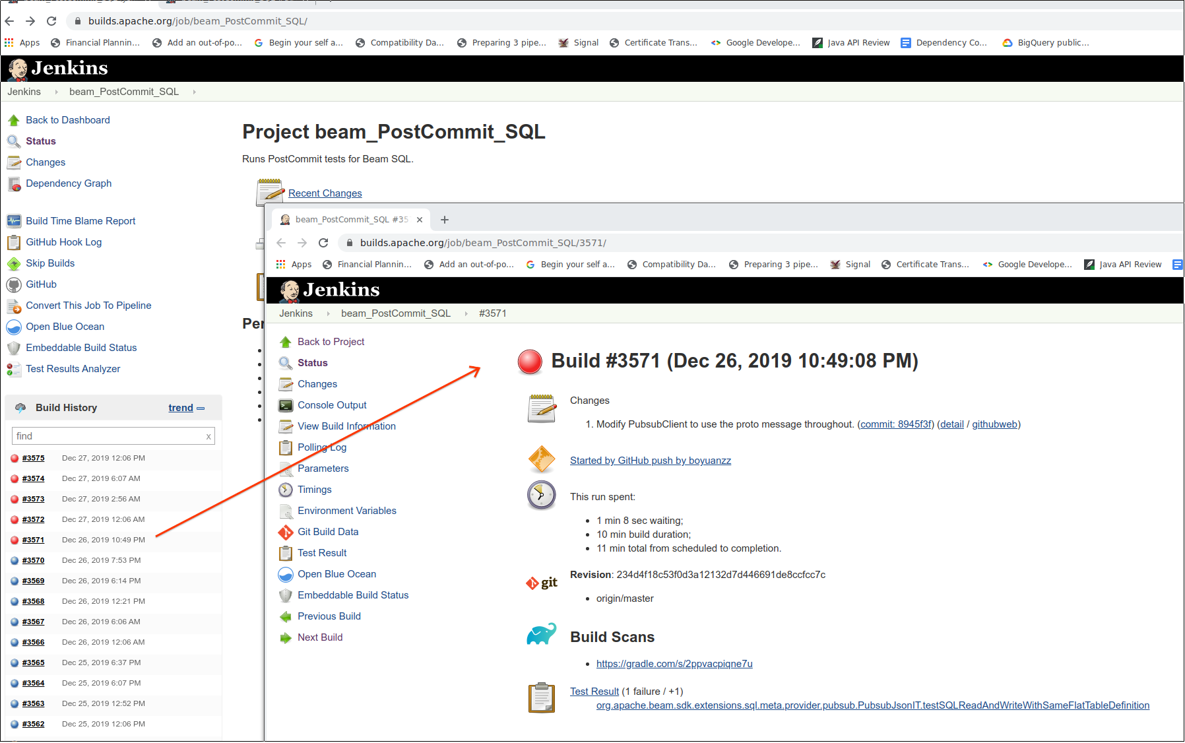Click the Status magnifier icon in the back window
Image resolution: width=1185 pixels, height=743 pixels.
pos(14,141)
